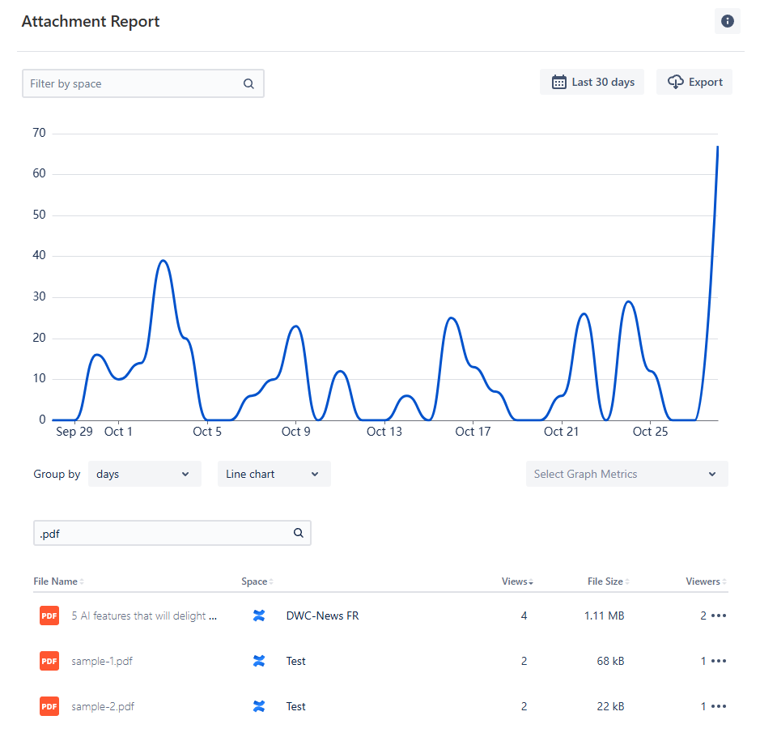Viewport: 760px width, 737px height.
Task: Click the Confluence space icon beside DWC-News FR
Action: coord(259,616)
